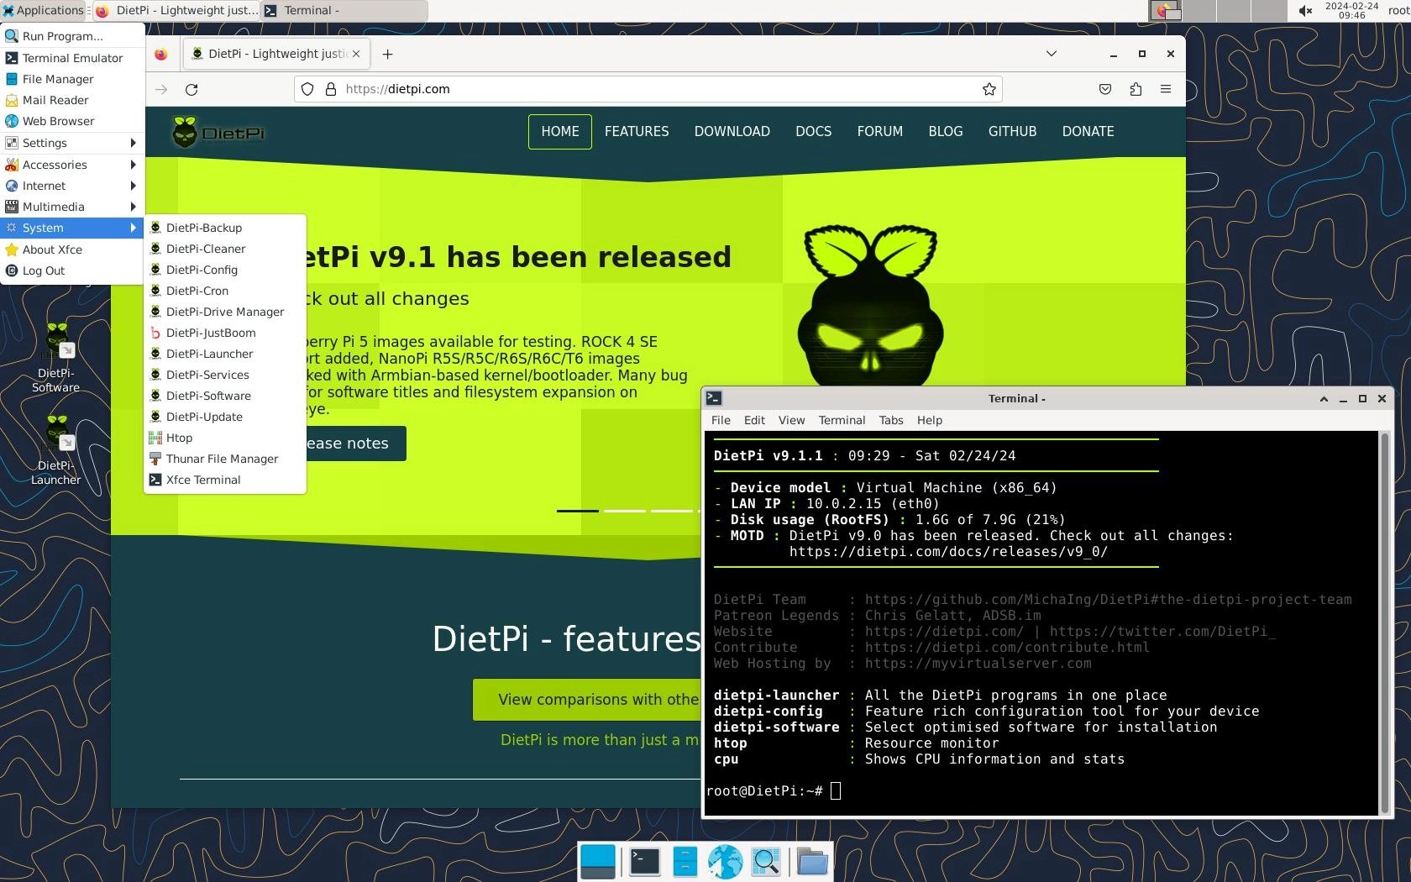
Task: Save the page to Pocket
Action: (1105, 89)
